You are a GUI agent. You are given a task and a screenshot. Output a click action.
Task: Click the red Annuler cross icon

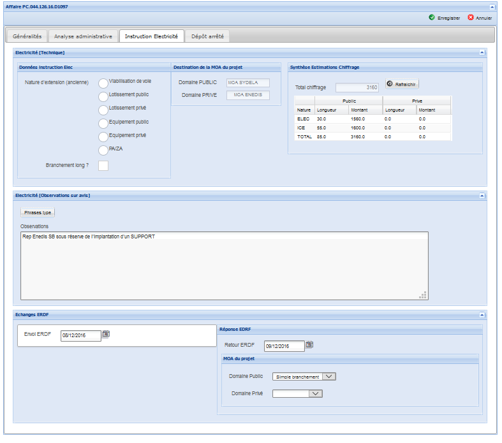point(470,17)
